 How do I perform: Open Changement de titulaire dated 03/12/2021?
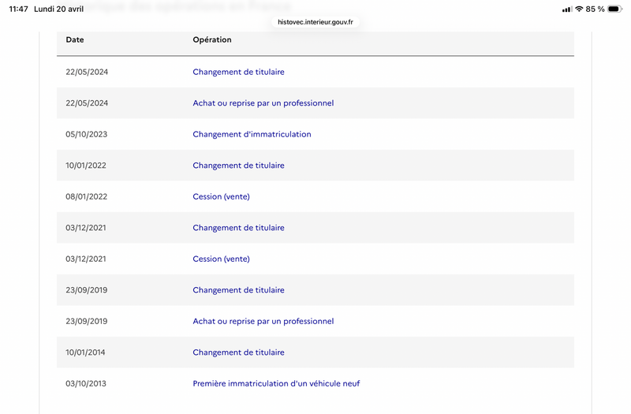click(238, 228)
